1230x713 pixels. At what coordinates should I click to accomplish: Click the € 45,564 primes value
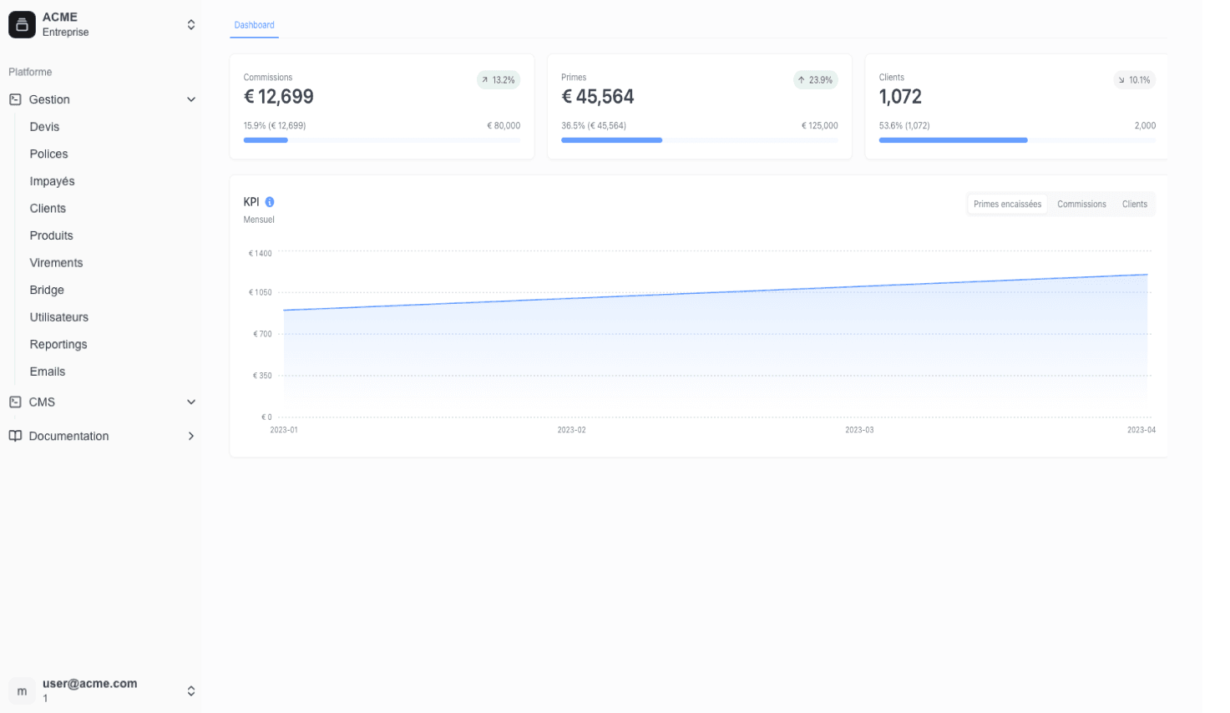tap(597, 97)
